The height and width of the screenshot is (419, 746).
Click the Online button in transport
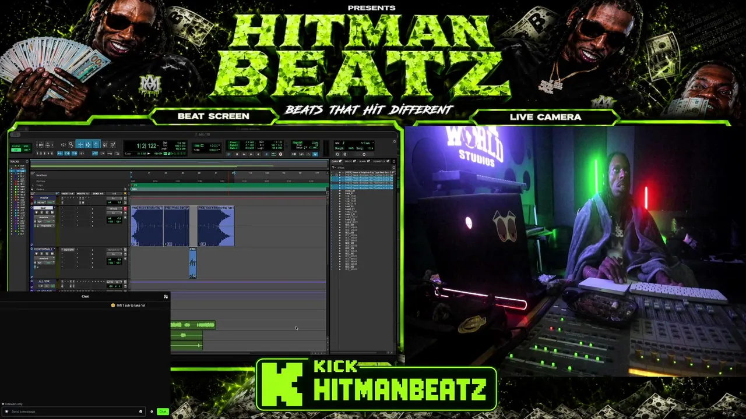pos(228,154)
